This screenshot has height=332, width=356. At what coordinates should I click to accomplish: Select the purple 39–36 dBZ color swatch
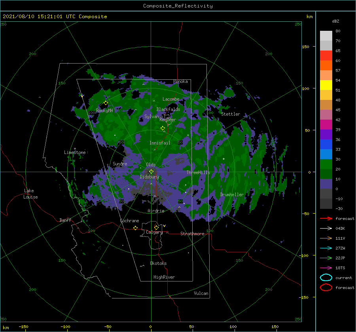pyautogui.click(x=326, y=134)
